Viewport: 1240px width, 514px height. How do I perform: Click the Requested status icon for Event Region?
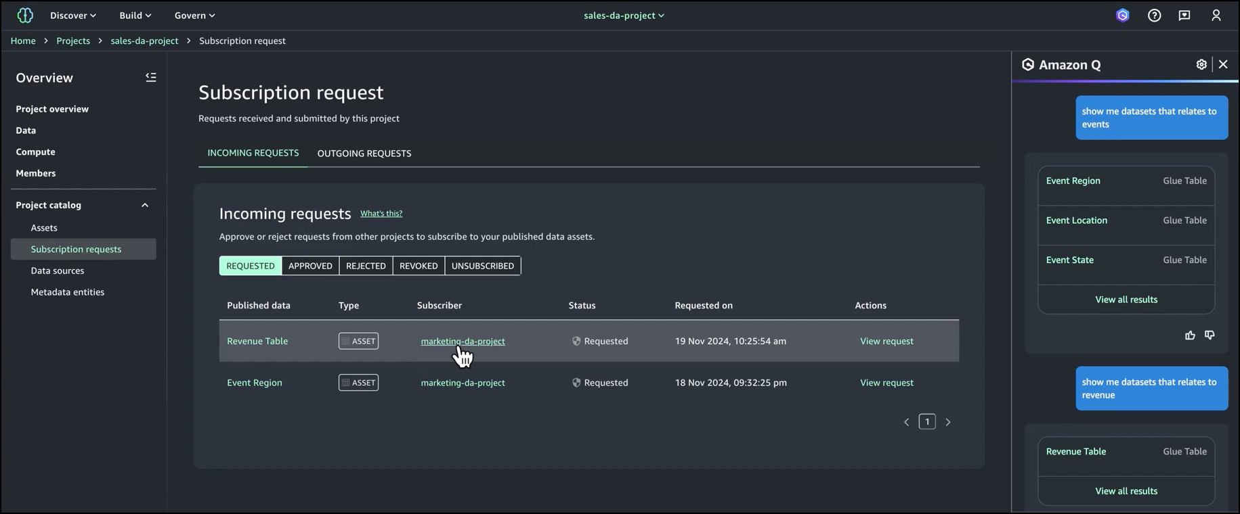coord(576,383)
